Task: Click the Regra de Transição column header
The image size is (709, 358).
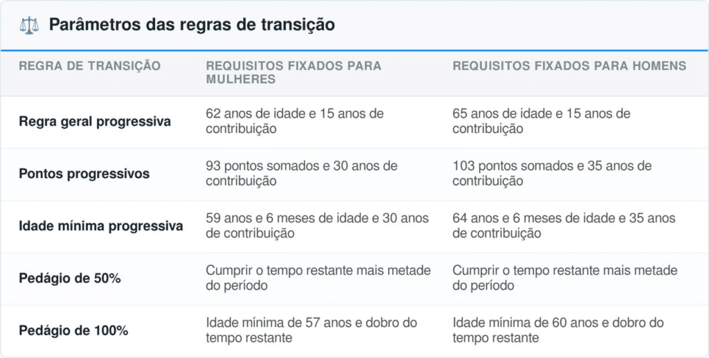Action: (89, 66)
